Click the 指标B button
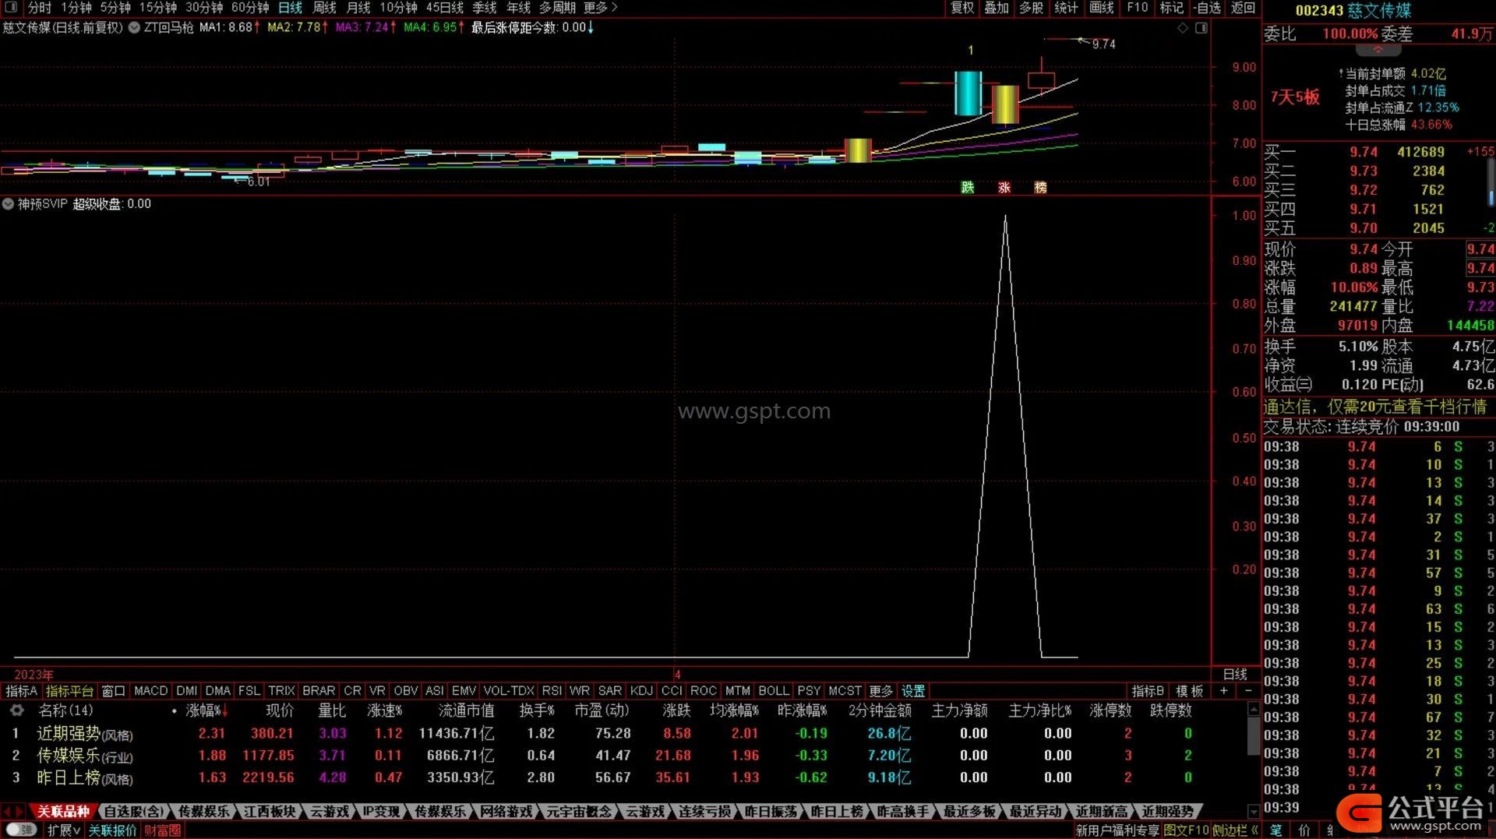This screenshot has height=839, width=1496. tap(1147, 691)
